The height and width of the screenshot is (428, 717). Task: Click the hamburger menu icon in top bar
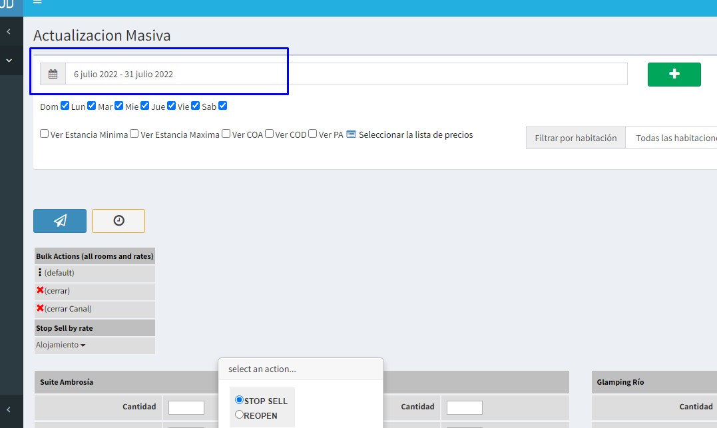(x=37, y=2)
